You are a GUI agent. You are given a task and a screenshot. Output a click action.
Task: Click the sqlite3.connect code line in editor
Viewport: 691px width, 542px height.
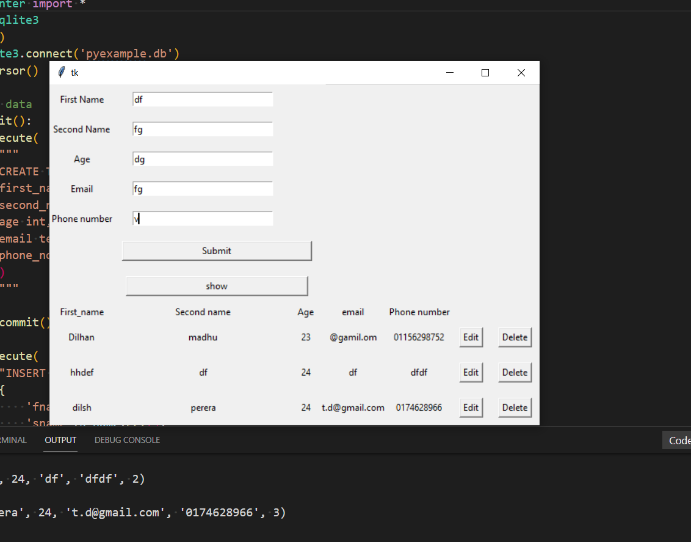coord(90,54)
